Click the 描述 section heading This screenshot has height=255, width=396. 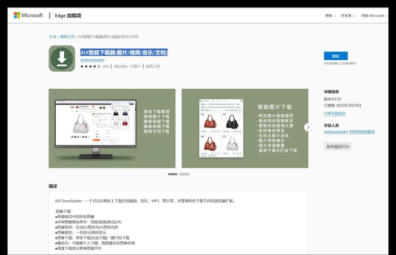point(53,186)
